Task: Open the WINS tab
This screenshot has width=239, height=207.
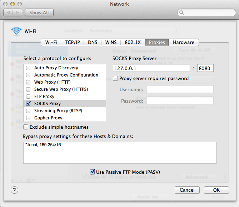Action: [111, 42]
